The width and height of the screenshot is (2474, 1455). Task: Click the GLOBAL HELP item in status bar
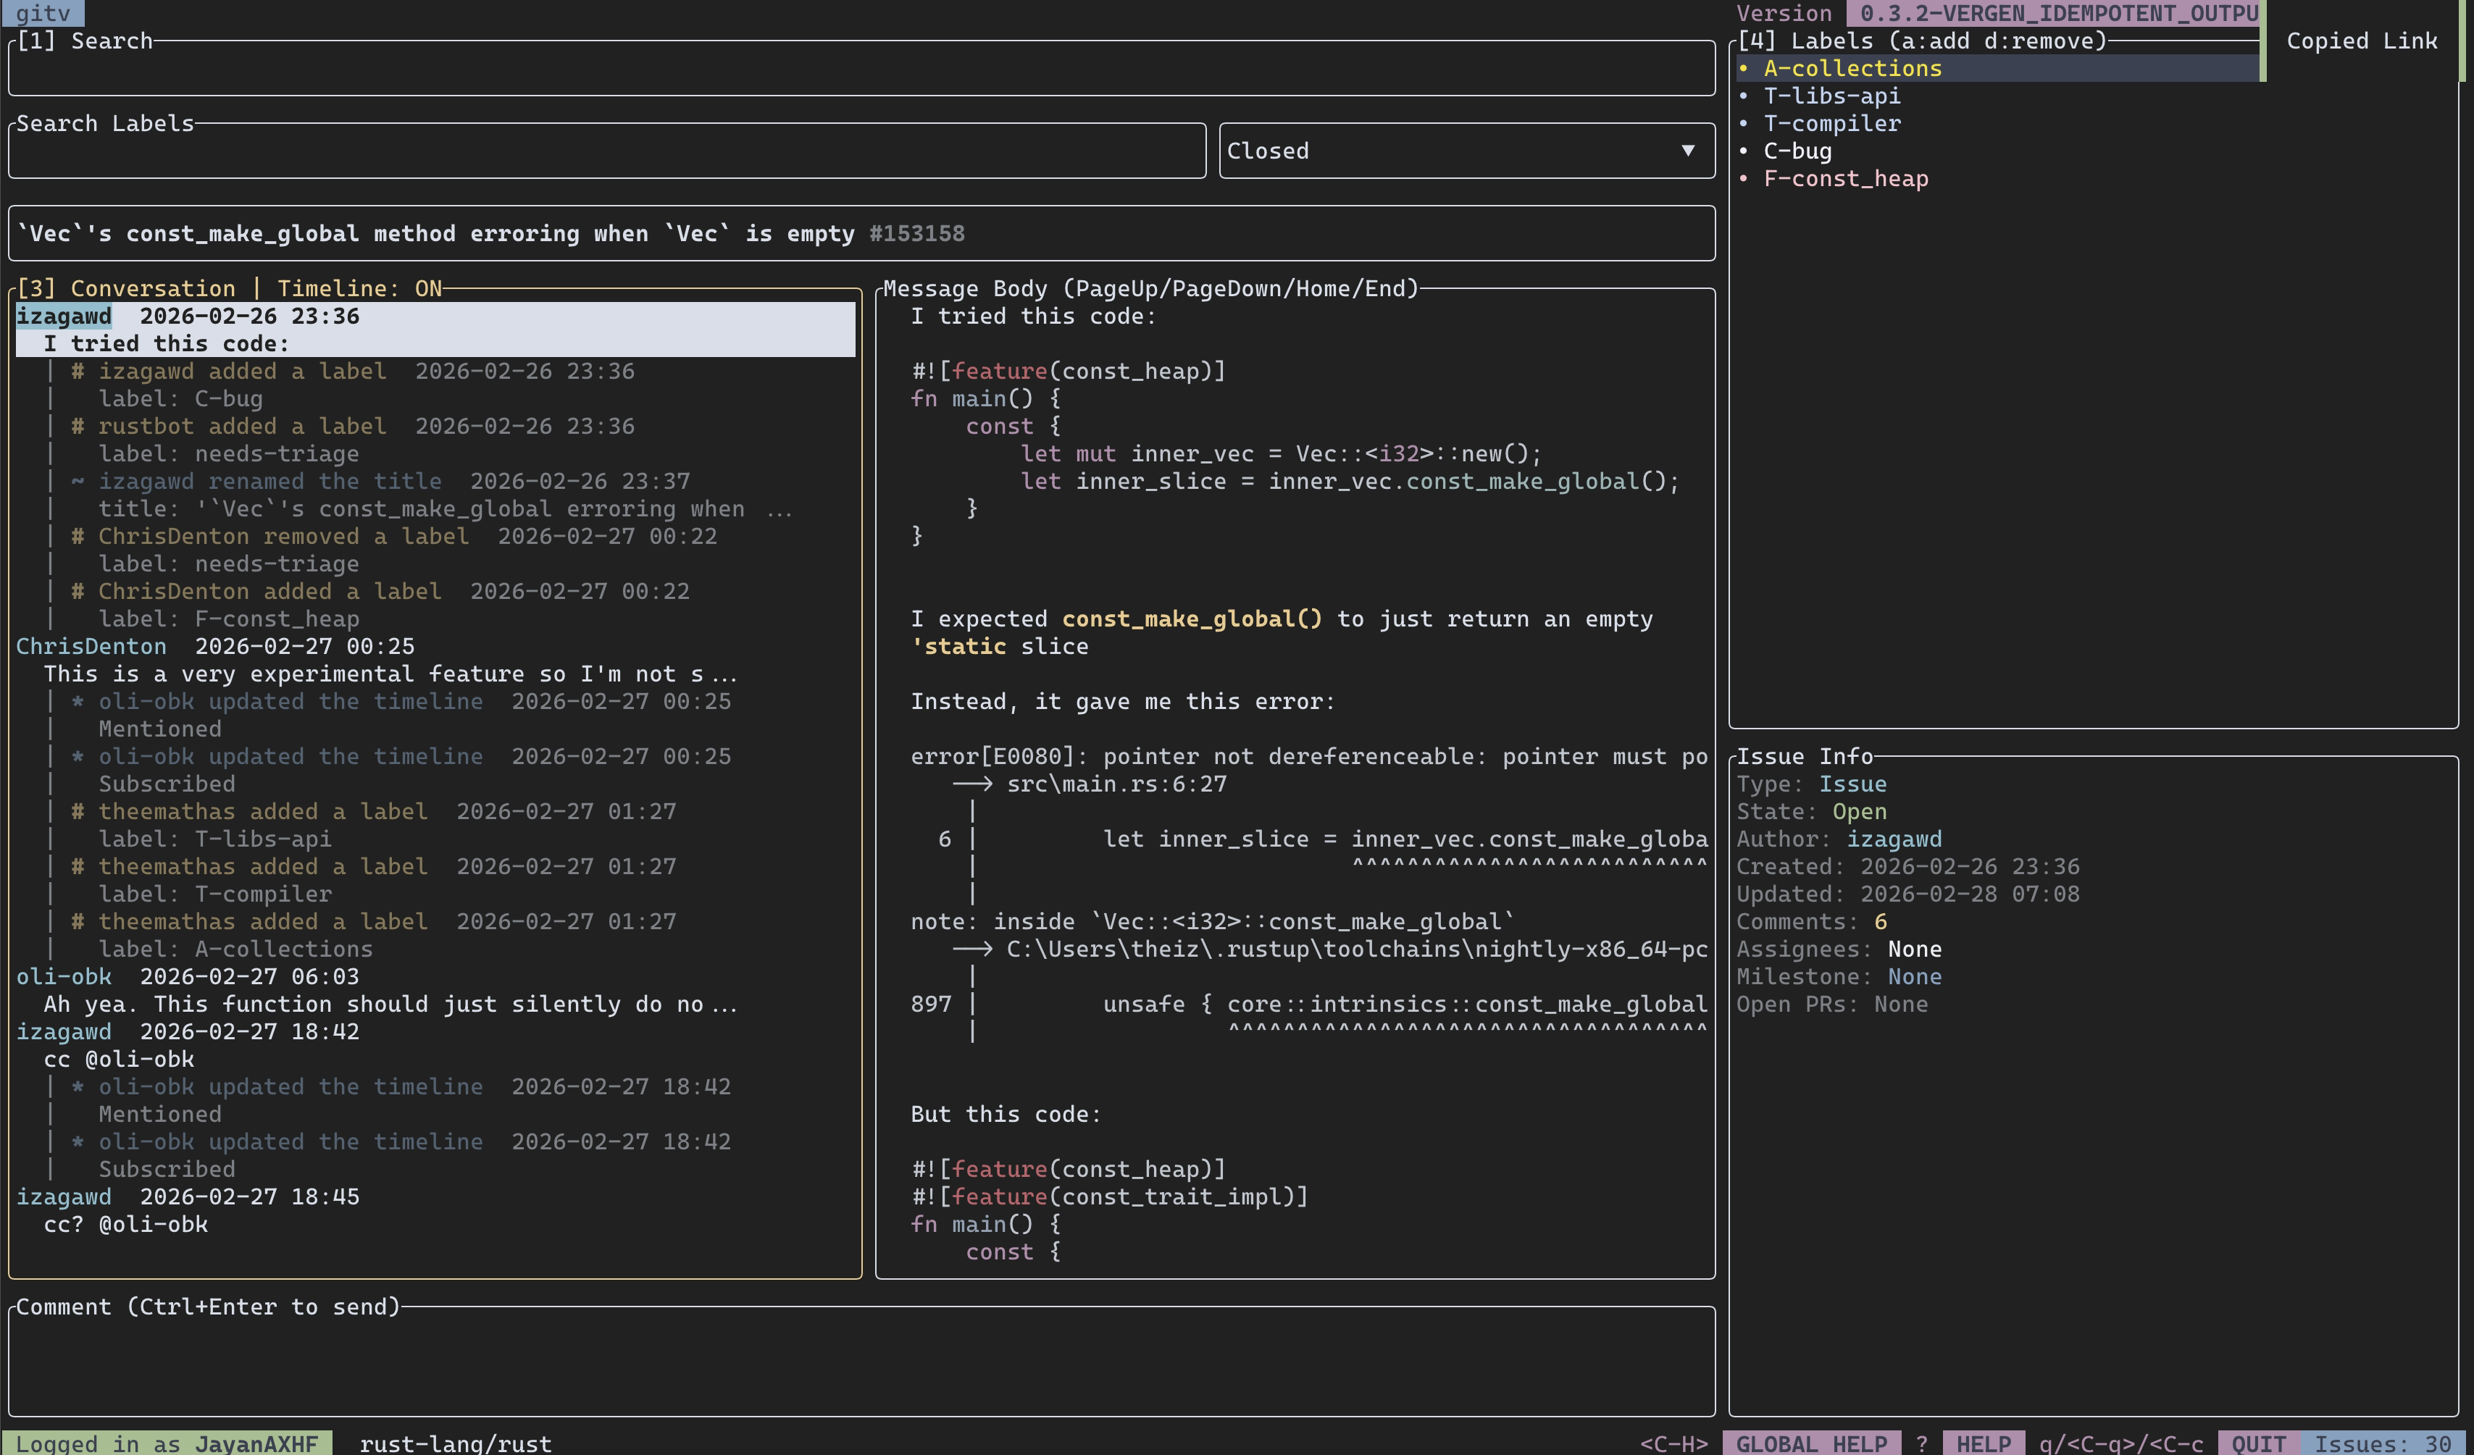pos(1813,1443)
